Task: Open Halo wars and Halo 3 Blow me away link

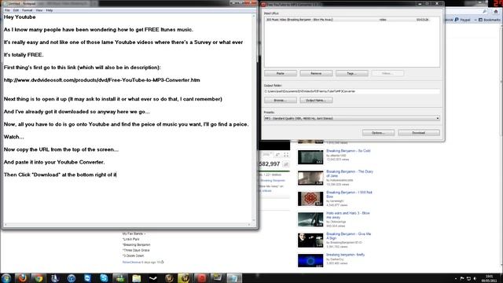Action: click(347, 215)
